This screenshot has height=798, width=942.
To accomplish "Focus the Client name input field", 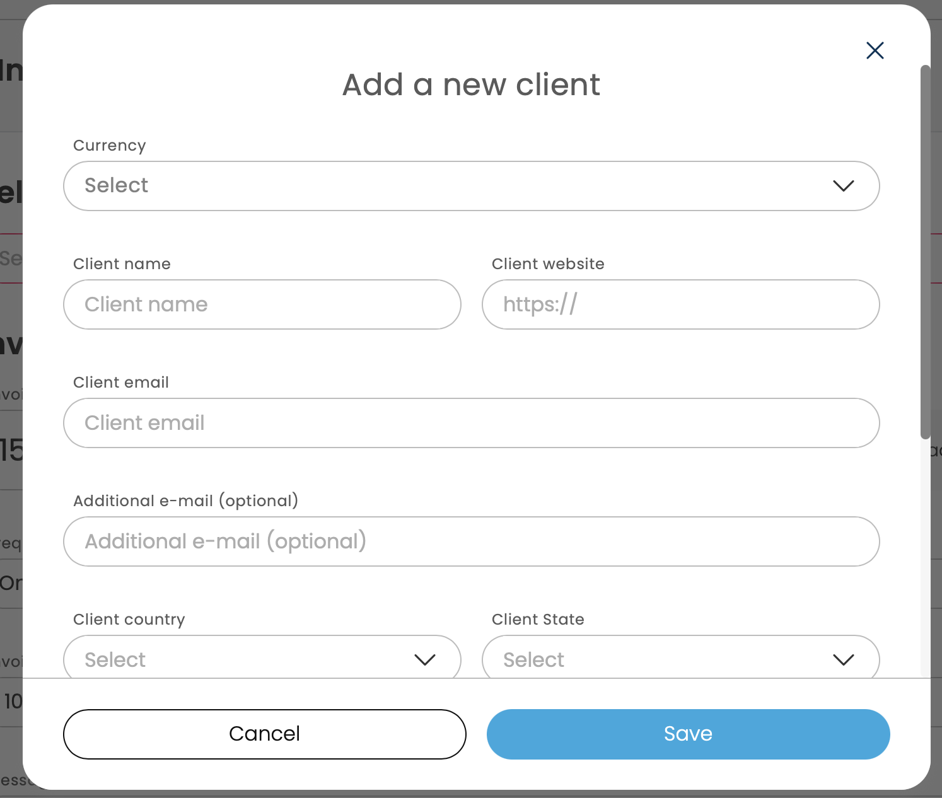I will click(262, 304).
